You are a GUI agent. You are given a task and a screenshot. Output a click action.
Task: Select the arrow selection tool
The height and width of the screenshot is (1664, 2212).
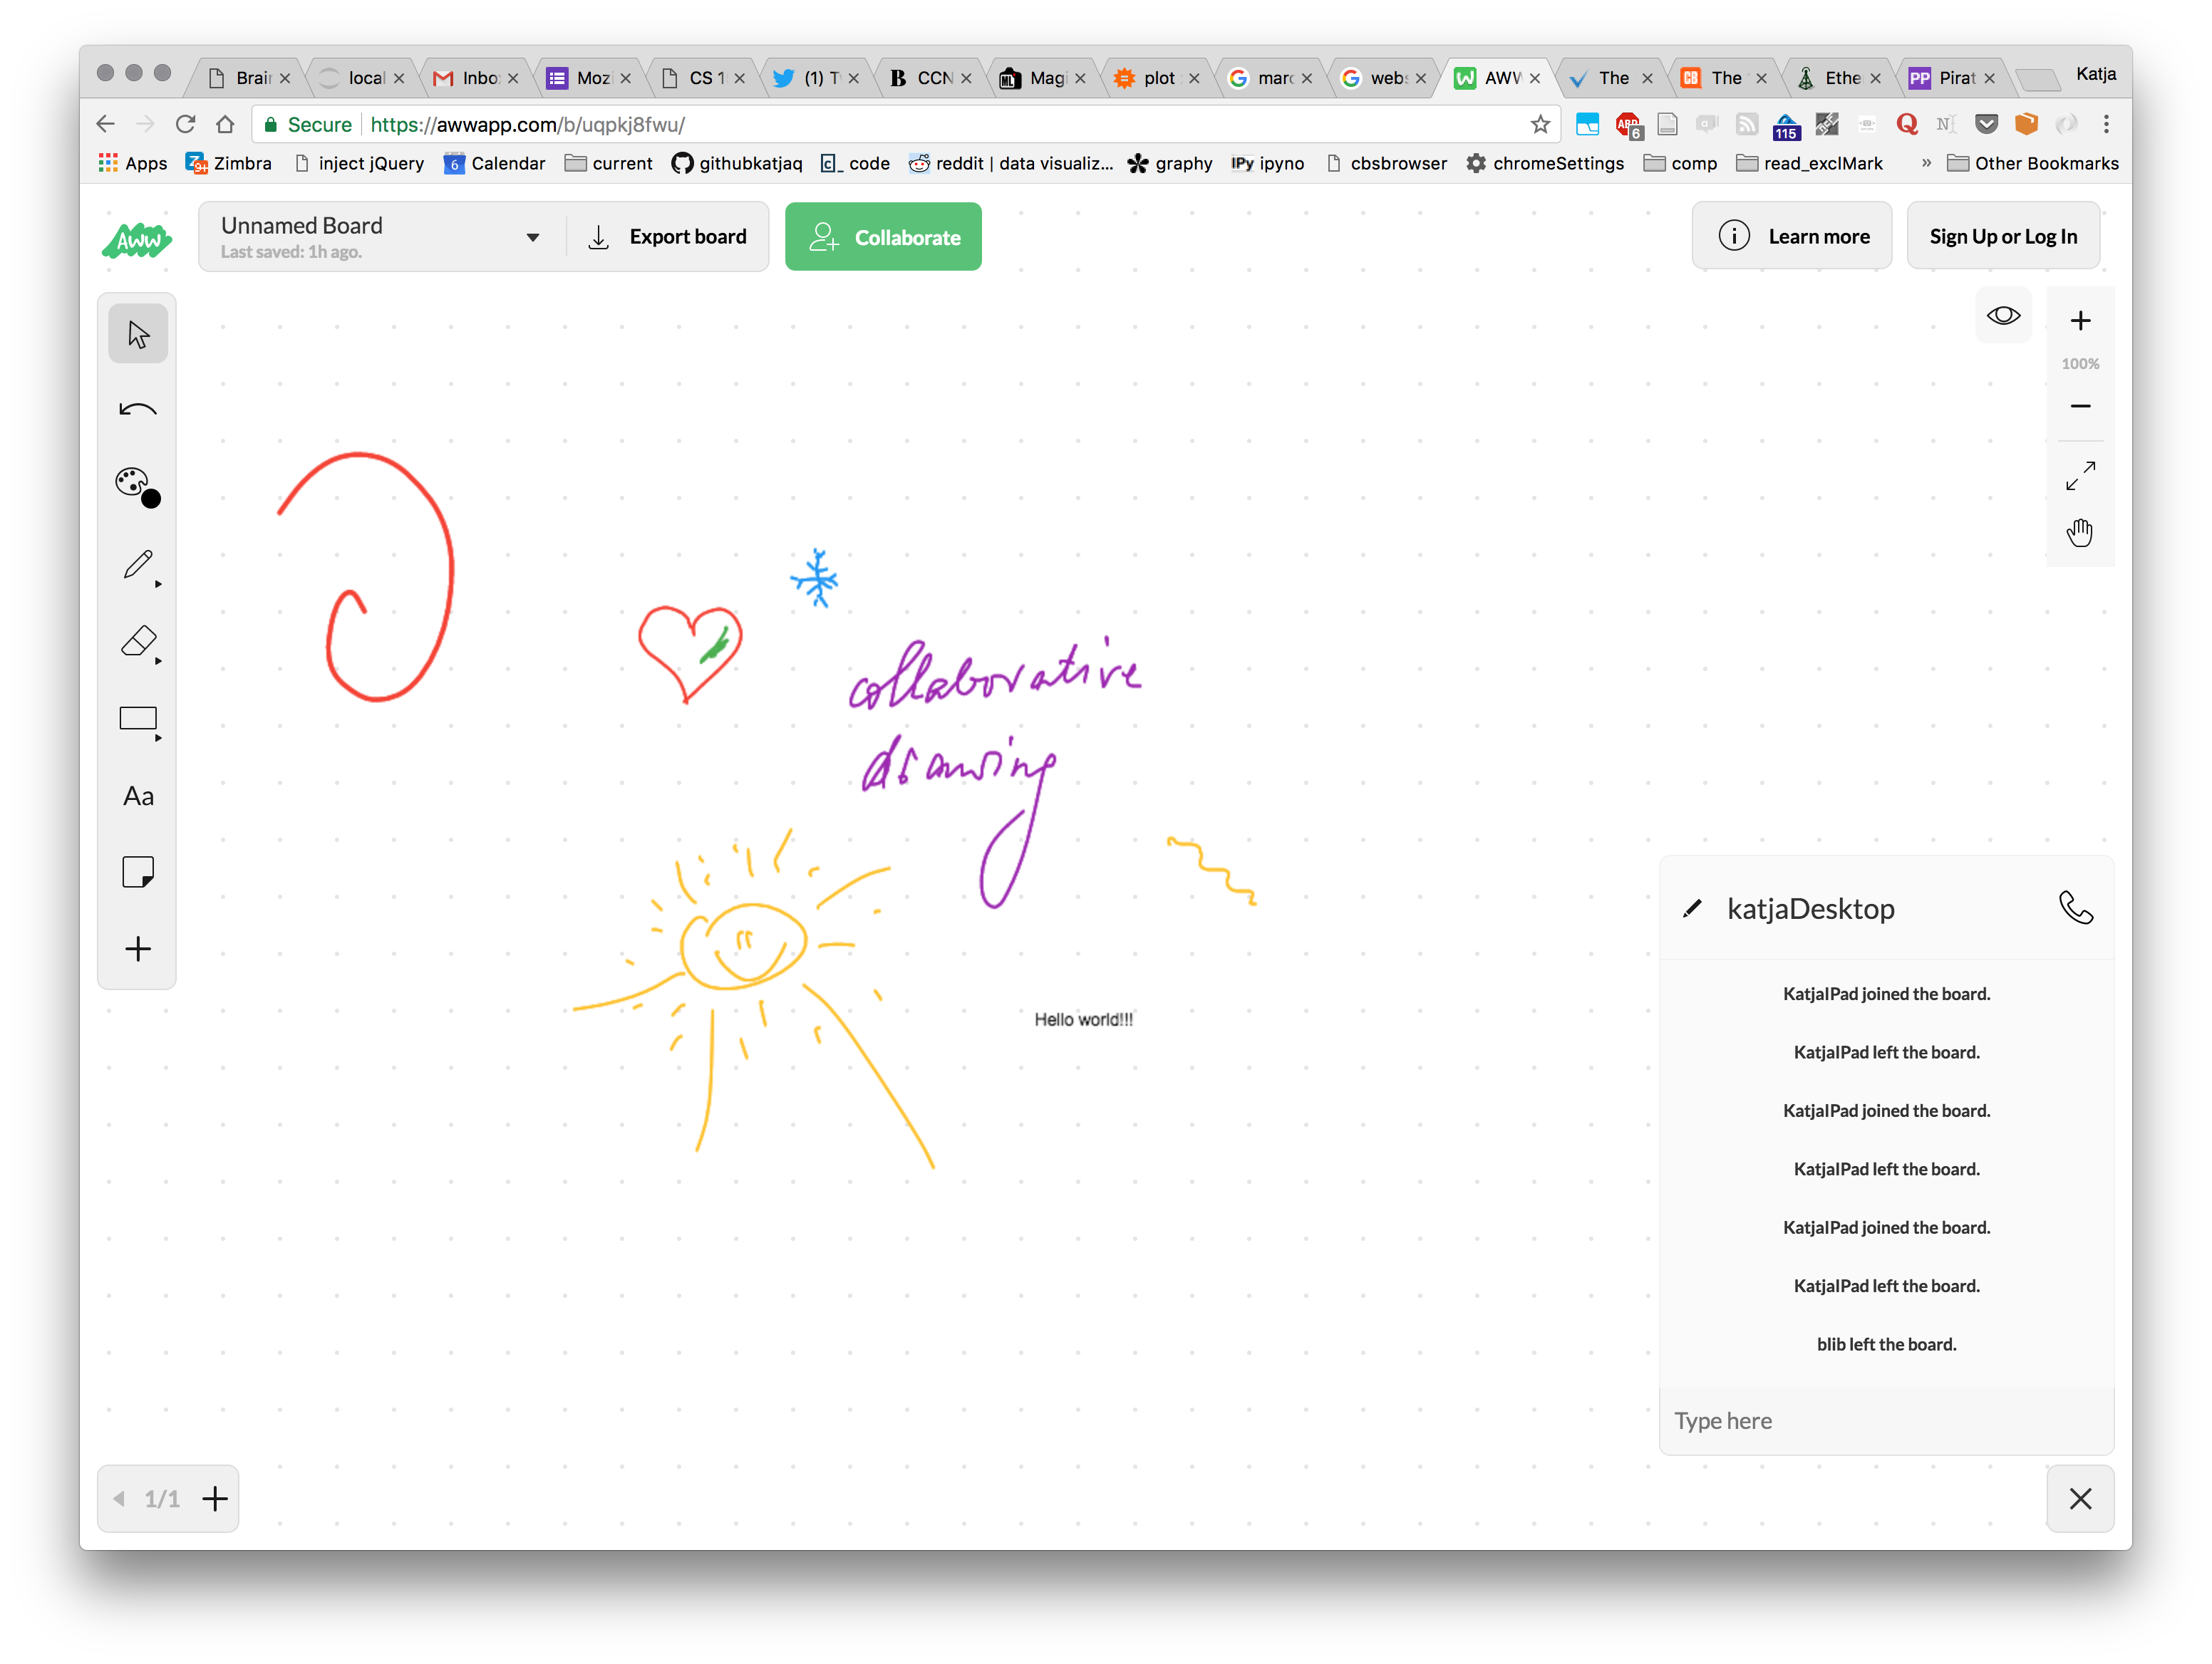point(138,334)
